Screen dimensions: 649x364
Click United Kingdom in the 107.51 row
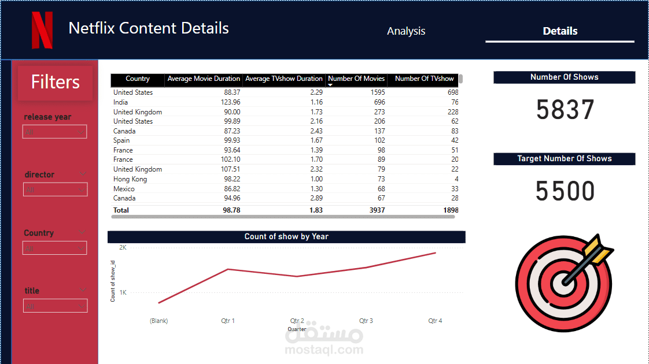138,169
